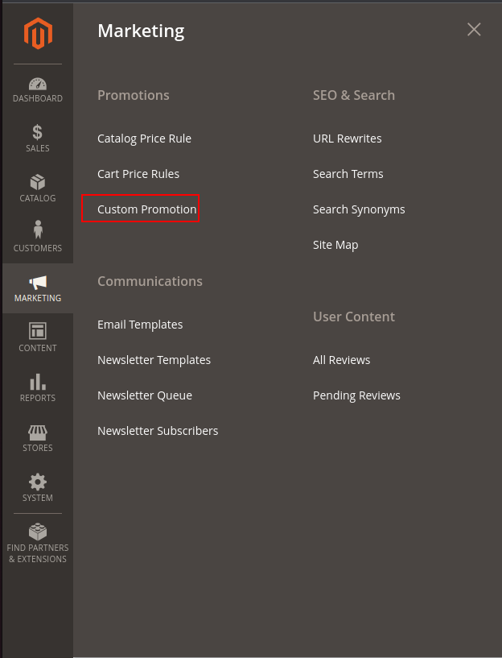Open the Sales menu icon

[x=37, y=133]
